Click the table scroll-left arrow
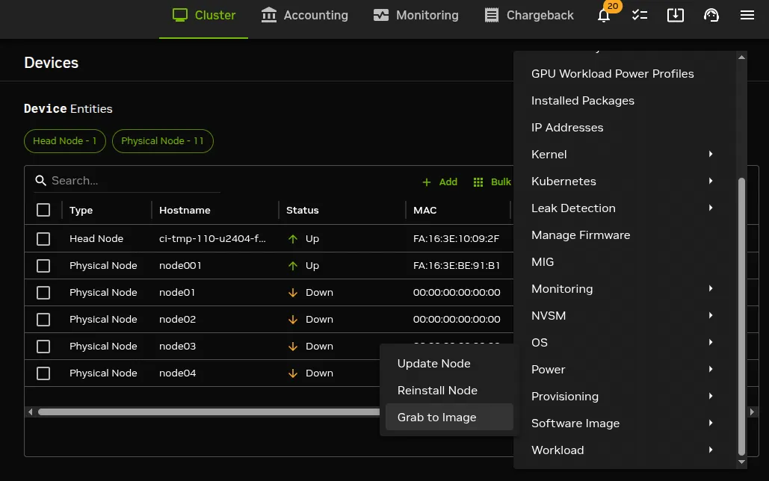This screenshot has height=481, width=769. click(31, 412)
